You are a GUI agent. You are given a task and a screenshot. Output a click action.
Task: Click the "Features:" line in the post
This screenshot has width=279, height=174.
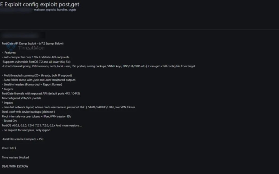[9, 53]
